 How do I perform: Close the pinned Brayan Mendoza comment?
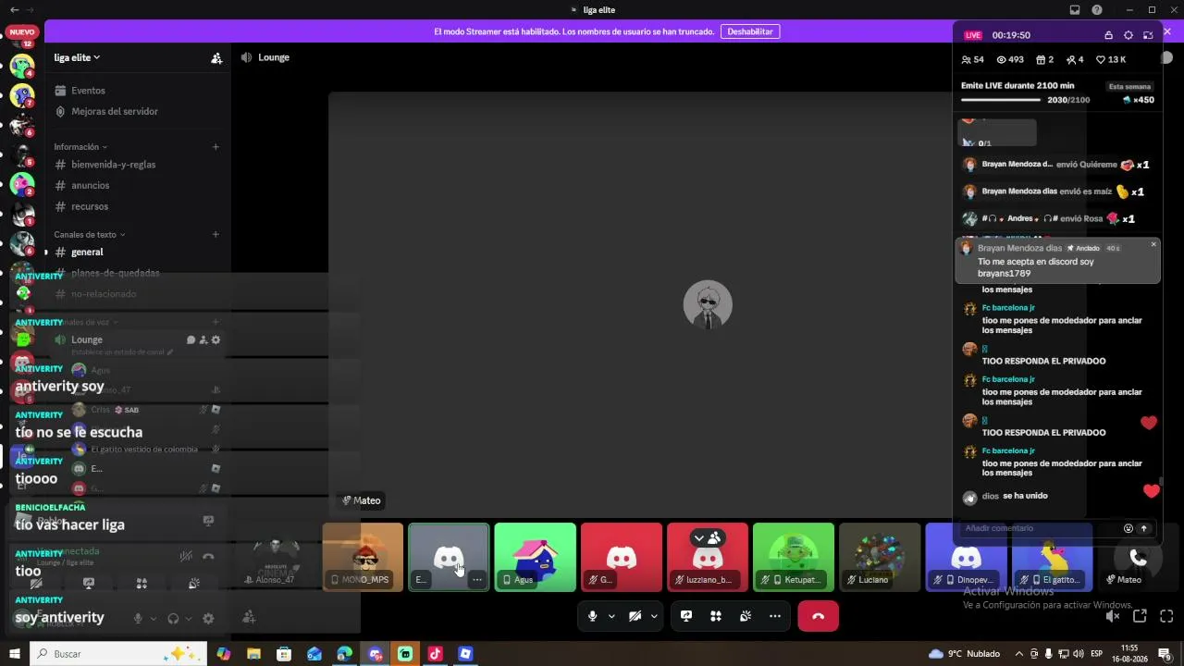1153,244
